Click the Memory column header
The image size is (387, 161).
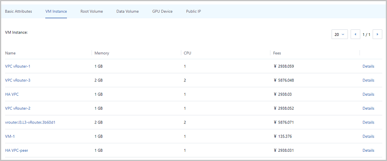pos(102,53)
